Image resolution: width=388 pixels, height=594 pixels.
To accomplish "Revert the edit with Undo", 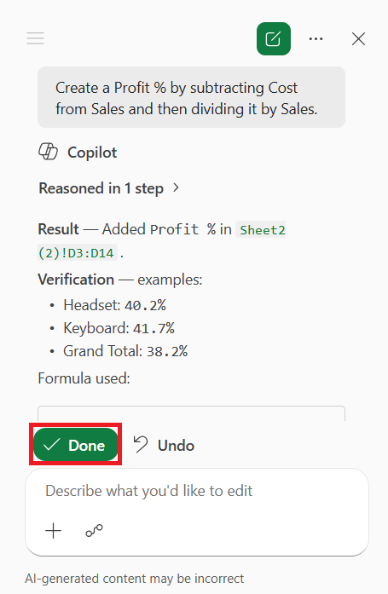I will pos(164,445).
